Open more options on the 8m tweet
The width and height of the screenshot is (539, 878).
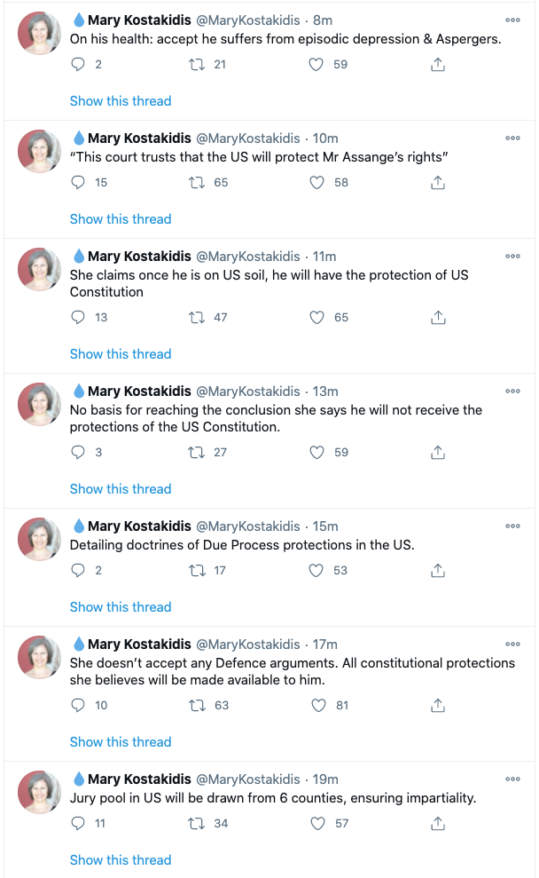512,20
